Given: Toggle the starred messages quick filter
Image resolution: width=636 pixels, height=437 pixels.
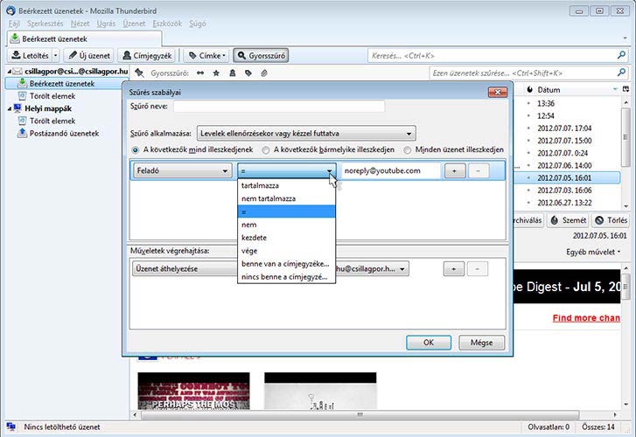Looking at the screenshot, I should coord(216,73).
